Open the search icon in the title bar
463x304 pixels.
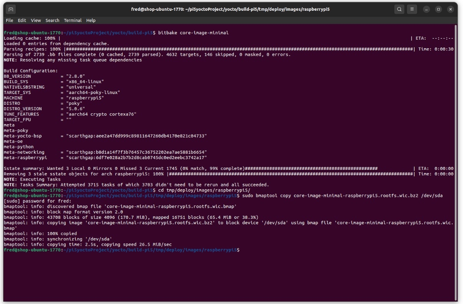click(399, 9)
